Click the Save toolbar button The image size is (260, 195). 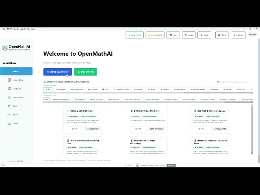[173, 35]
